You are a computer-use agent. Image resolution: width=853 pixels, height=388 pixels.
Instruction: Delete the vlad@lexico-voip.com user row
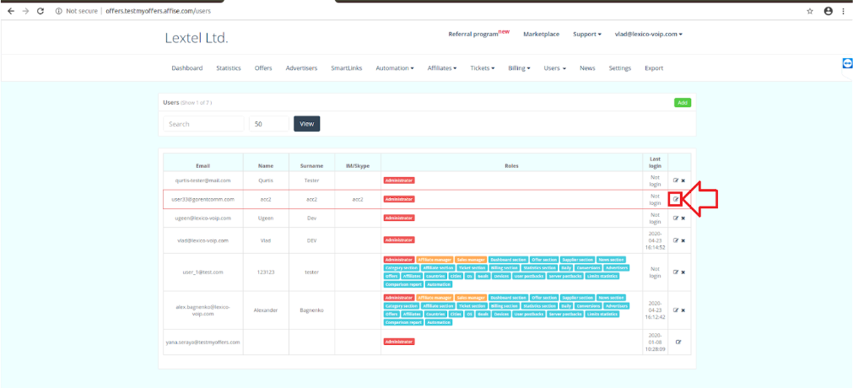point(683,240)
